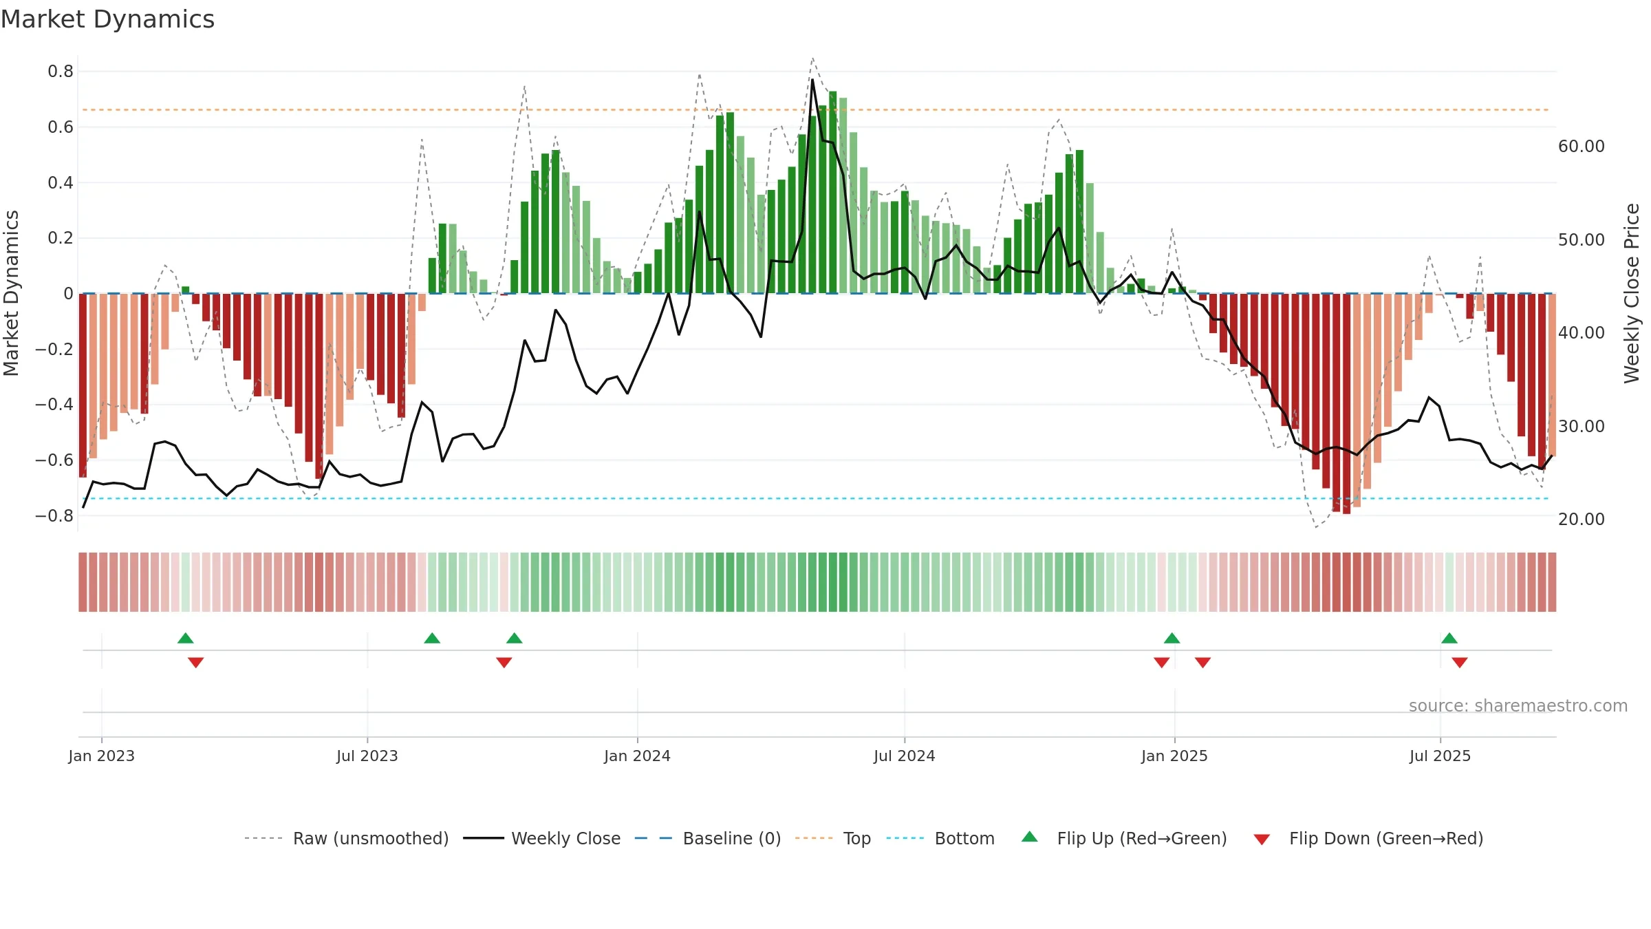Click the −0.8 tick on left axis
Viewport: 1651px width, 929px height.
pos(54,515)
